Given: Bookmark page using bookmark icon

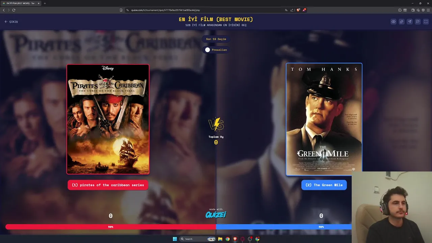Looking at the screenshot, I should (x=121, y=10).
